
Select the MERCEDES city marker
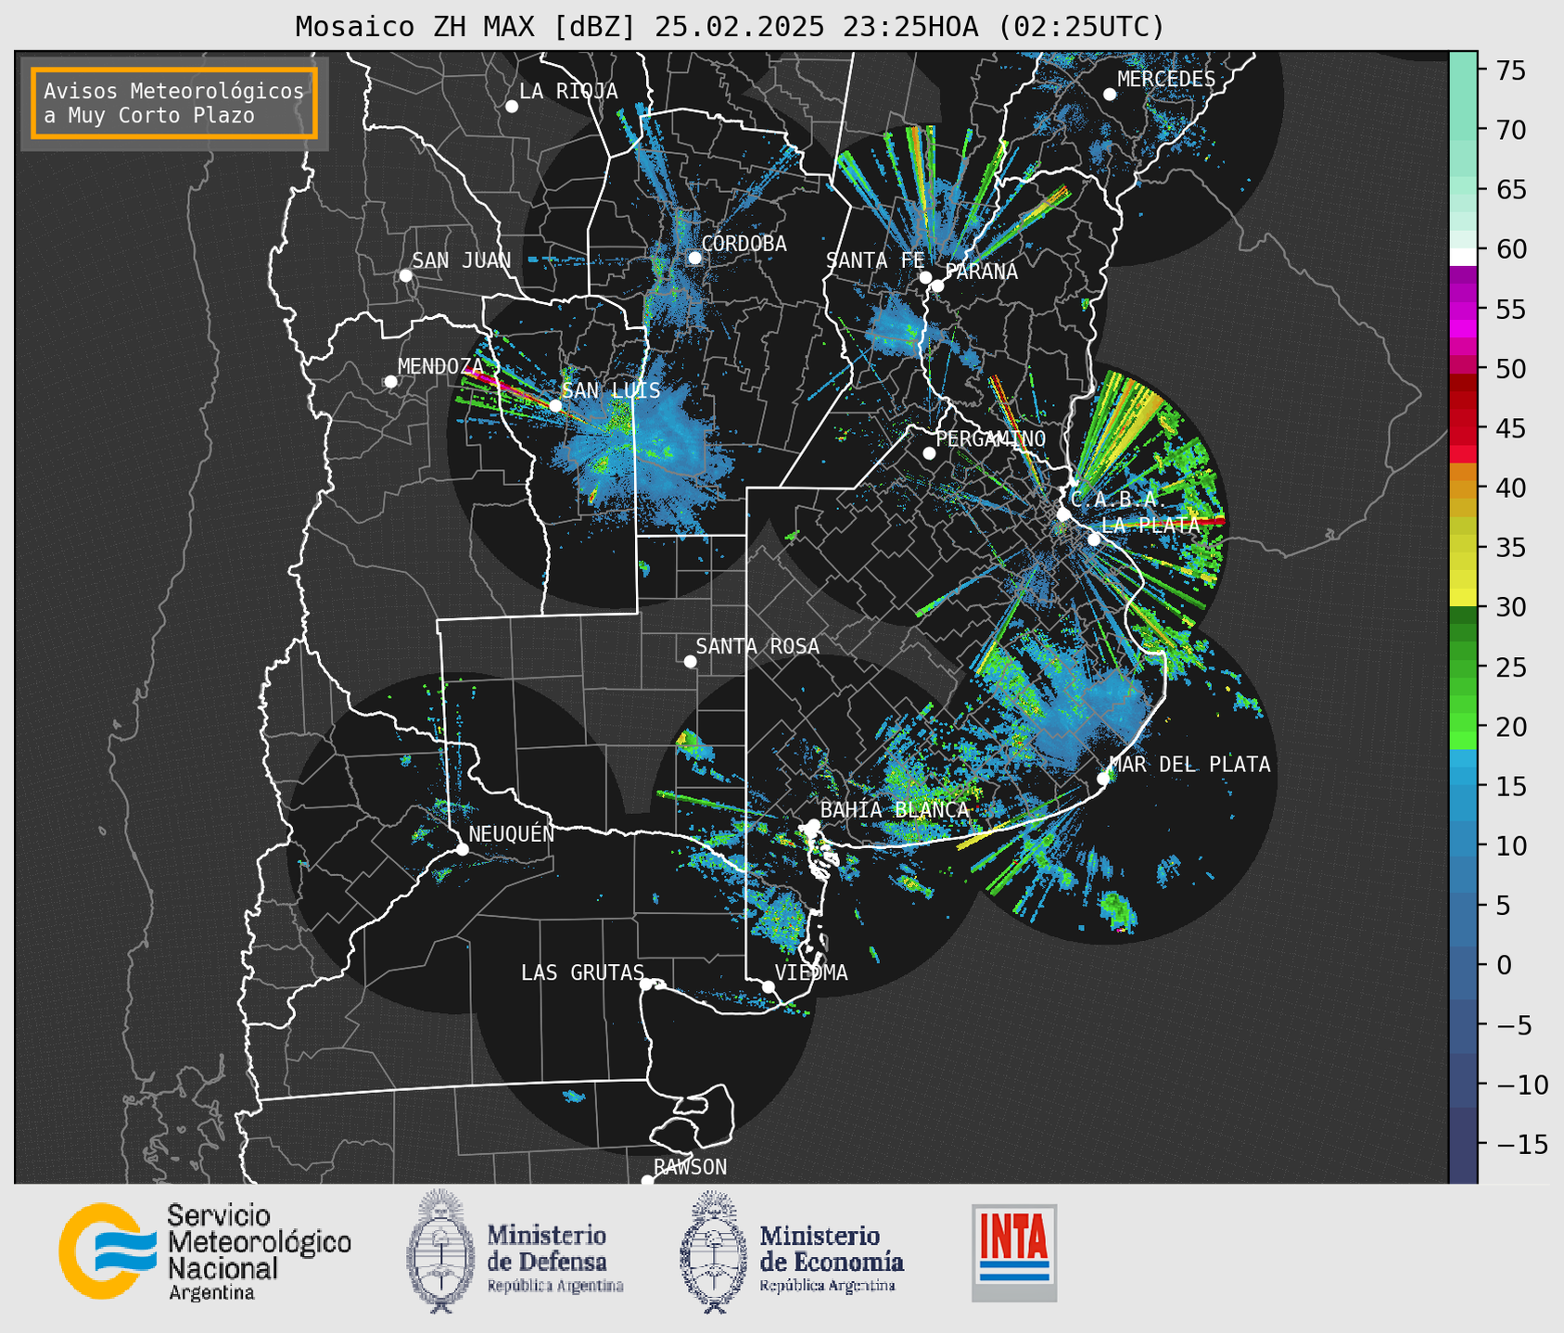point(1110,95)
